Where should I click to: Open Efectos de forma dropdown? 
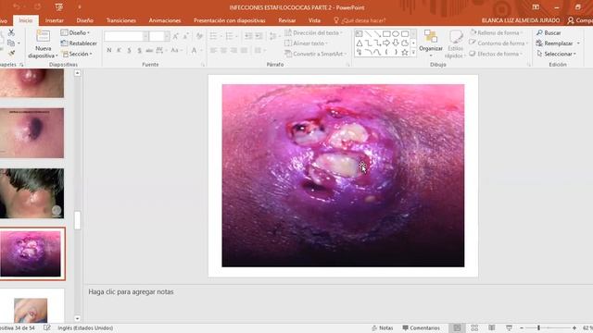[x=497, y=54]
